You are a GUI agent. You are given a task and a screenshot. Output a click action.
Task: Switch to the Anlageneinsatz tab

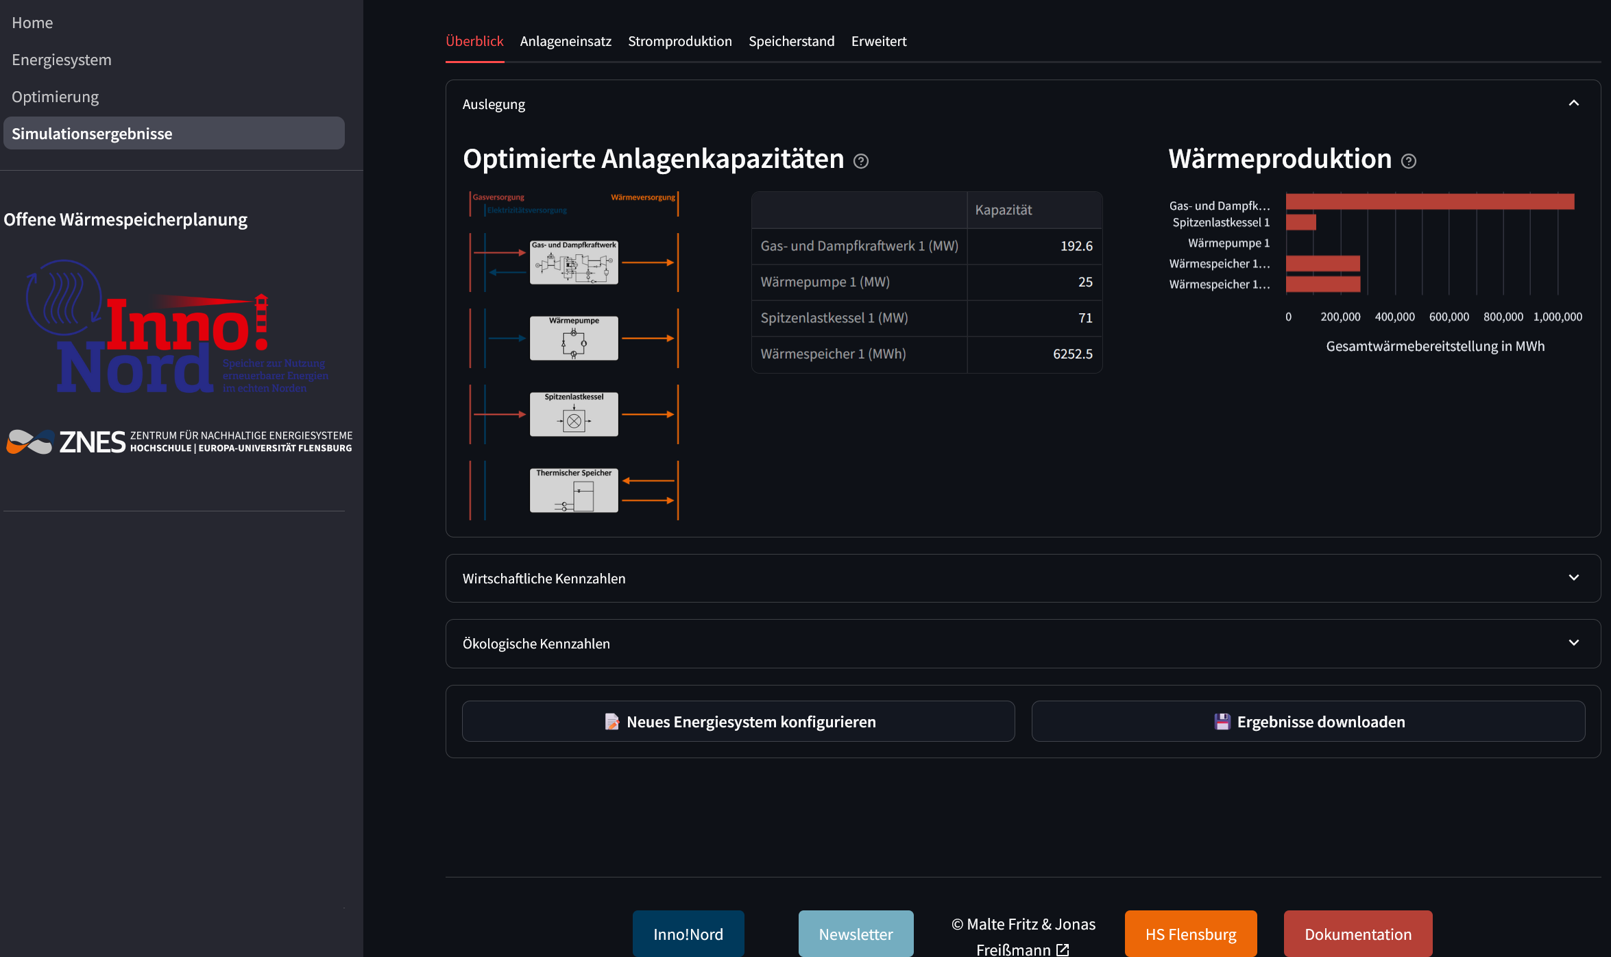[x=566, y=41]
